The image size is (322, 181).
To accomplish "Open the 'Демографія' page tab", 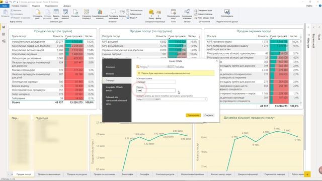I will pos(127,174).
